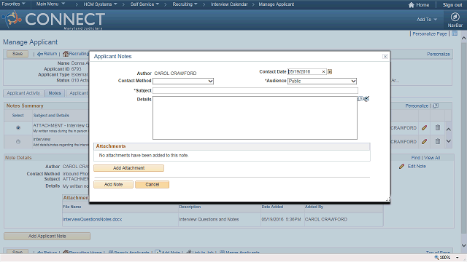Viewport: 467px width, 262px height.
Task: Click the 'Subject and Details' column header
Action: click(51, 116)
